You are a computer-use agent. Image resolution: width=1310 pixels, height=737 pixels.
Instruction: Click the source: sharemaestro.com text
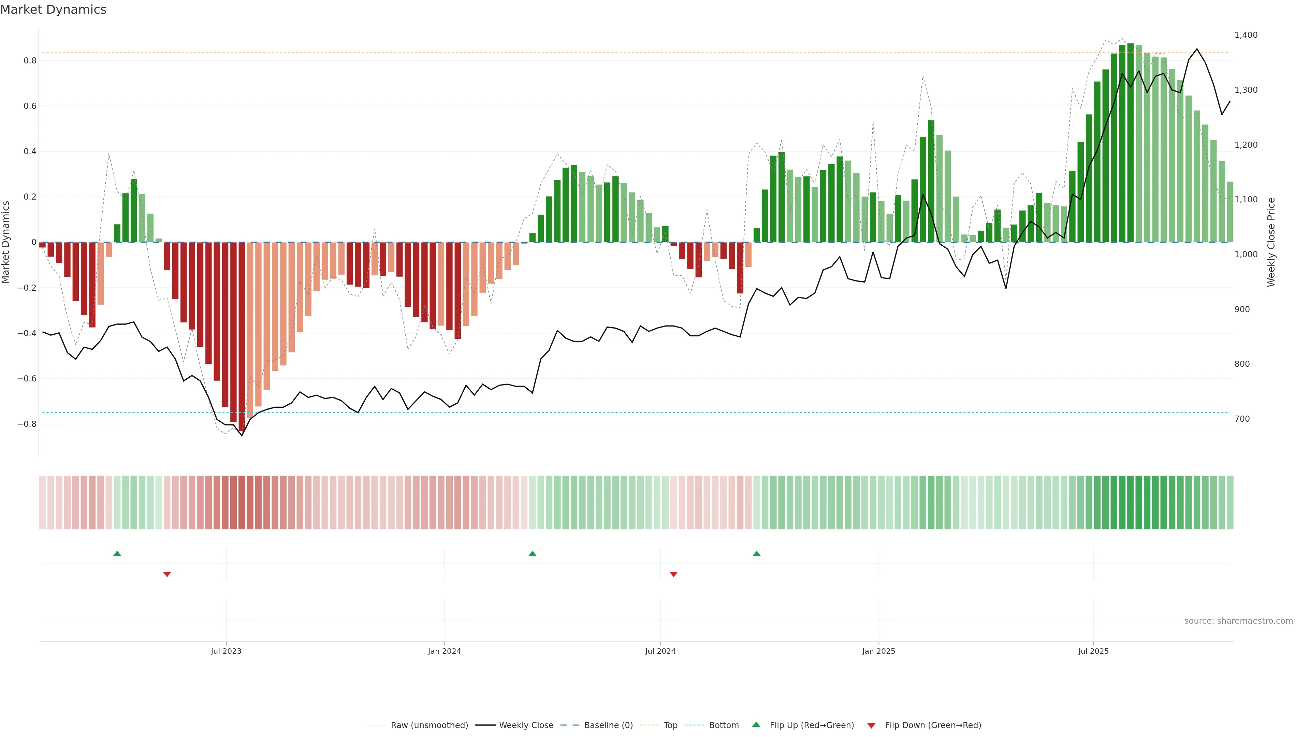pos(1238,621)
